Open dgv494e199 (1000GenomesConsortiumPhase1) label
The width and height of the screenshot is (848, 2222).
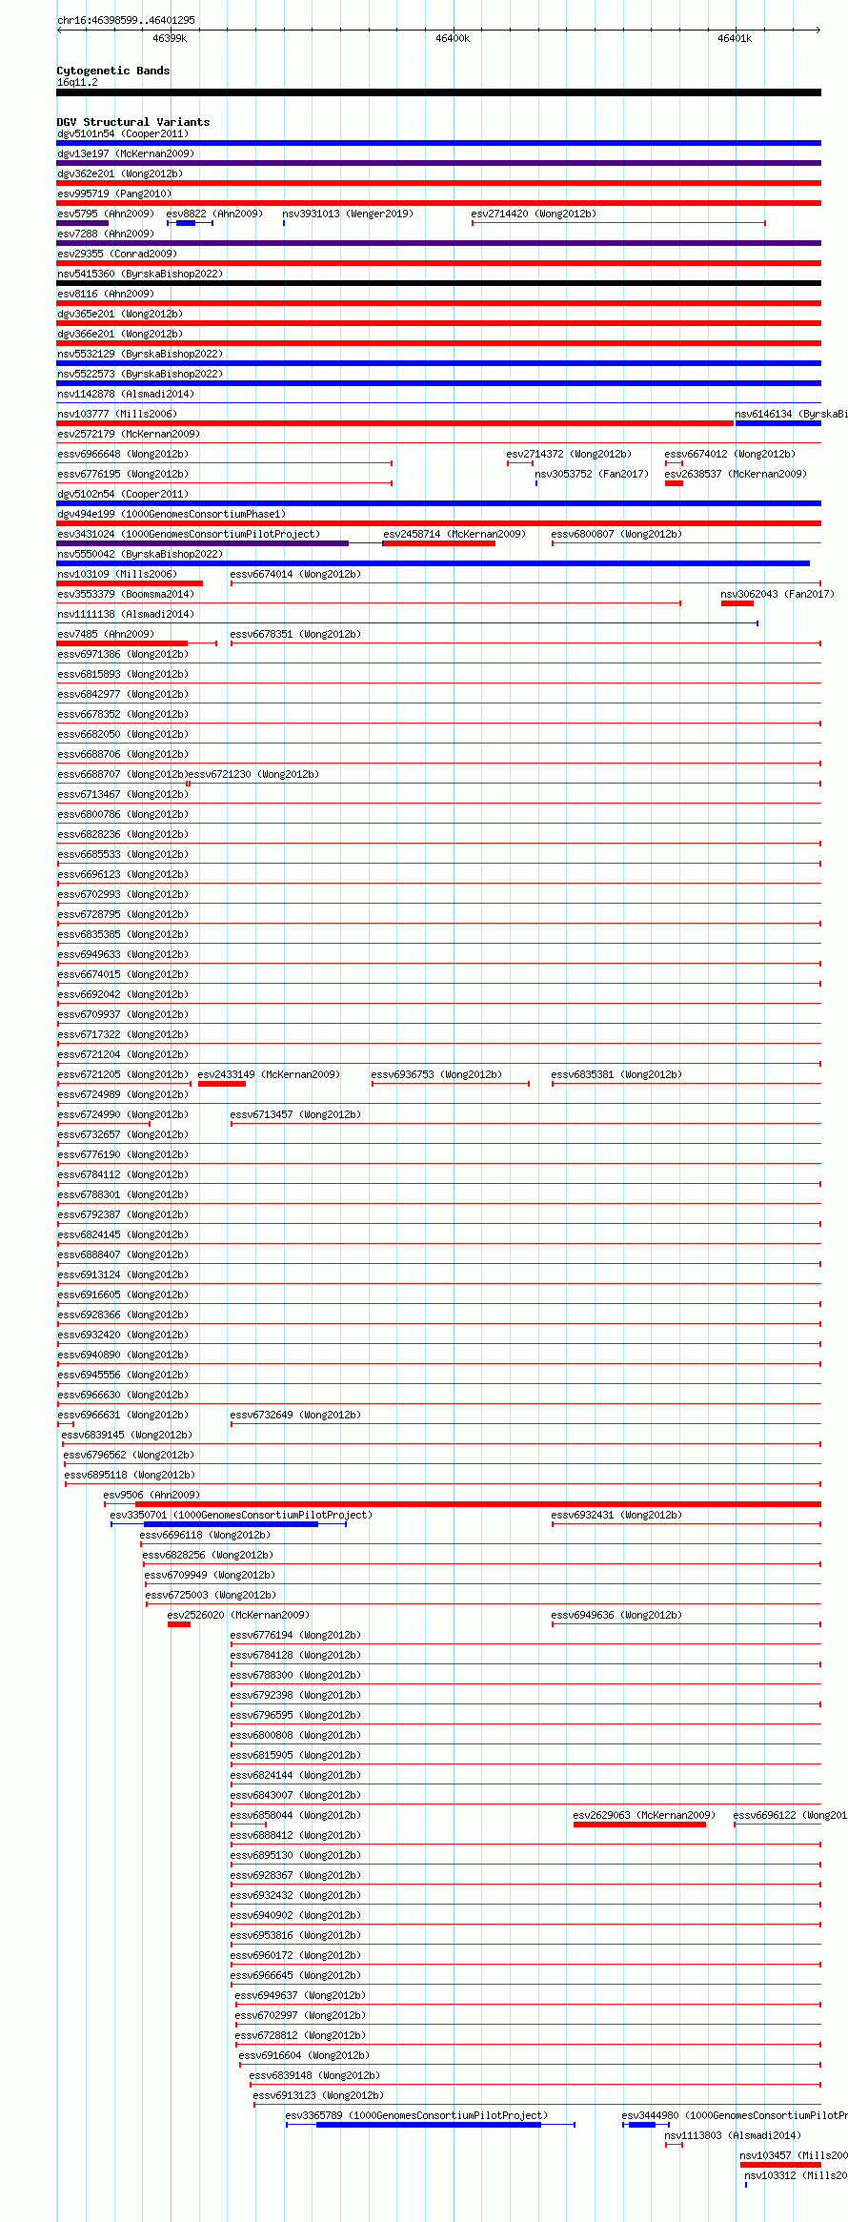(172, 514)
